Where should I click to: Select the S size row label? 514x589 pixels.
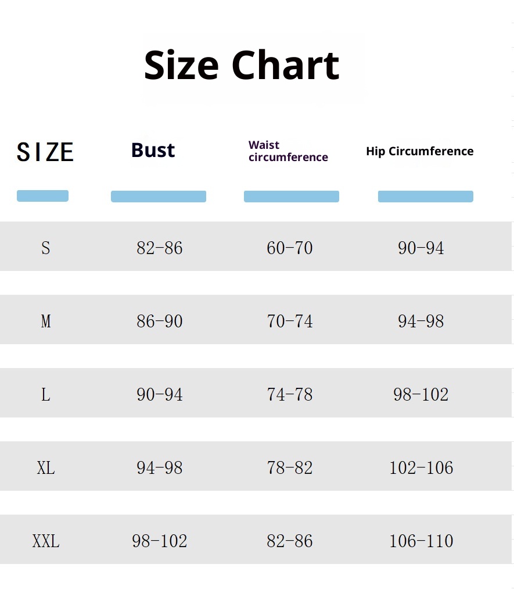(46, 248)
